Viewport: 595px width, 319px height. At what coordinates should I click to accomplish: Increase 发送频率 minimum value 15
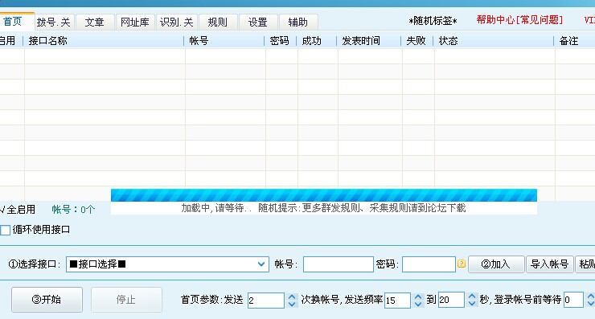(418, 297)
